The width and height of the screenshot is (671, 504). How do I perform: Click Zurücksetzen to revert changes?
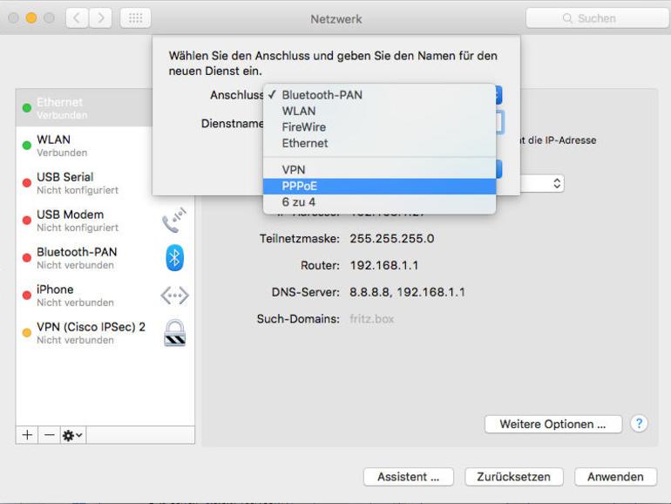pyautogui.click(x=514, y=477)
